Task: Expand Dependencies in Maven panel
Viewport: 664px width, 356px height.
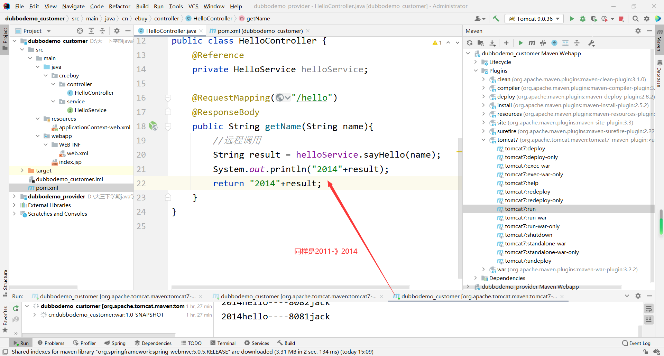Action: (x=476, y=278)
